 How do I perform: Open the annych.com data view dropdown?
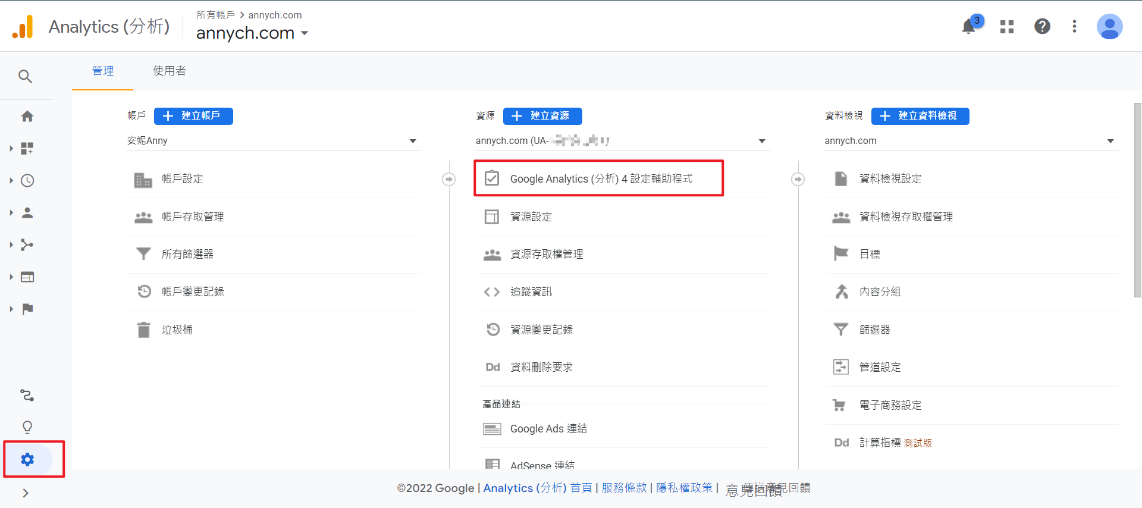coord(971,141)
